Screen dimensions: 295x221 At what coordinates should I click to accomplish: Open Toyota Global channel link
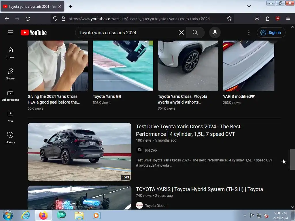pos(156,205)
